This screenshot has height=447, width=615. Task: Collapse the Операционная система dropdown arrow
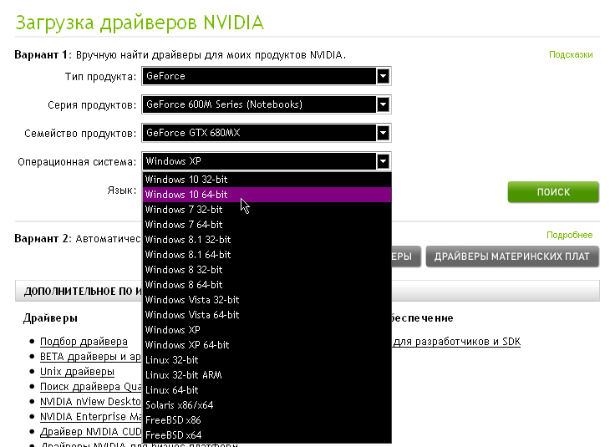click(x=383, y=161)
